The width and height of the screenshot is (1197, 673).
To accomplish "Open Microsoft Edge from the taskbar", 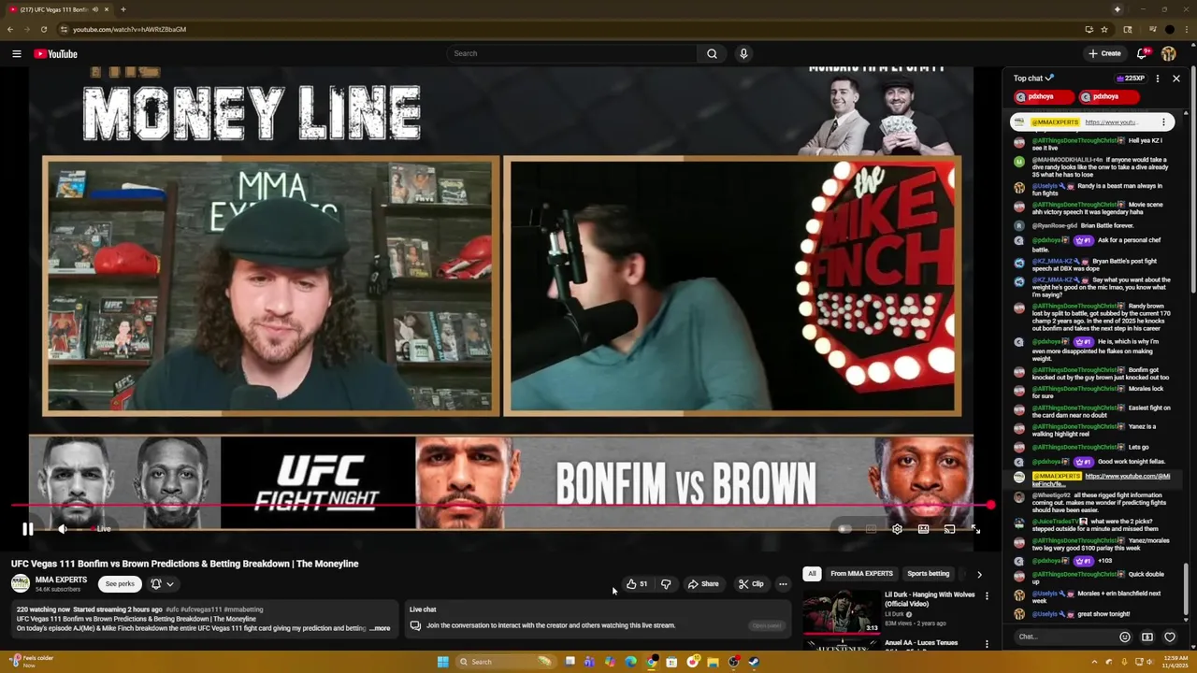I will 630,662.
